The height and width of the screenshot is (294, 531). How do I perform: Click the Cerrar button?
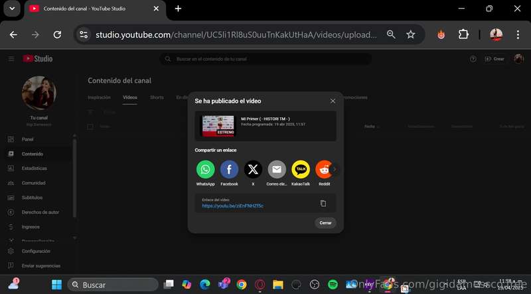coord(325,222)
